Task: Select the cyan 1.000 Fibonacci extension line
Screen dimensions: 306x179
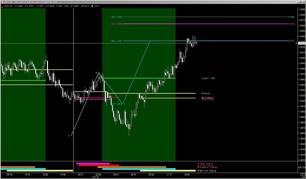Action: pos(205,41)
